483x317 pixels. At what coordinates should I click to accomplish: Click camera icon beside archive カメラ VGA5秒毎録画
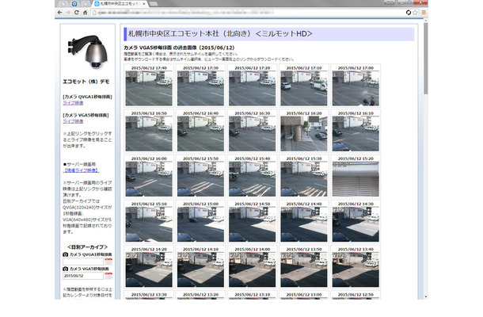tap(65, 269)
